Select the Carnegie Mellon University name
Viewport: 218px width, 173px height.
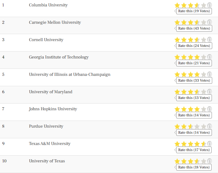pyautogui.click(x=55, y=23)
